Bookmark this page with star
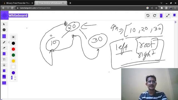The width and height of the screenshot is (178, 100). (156, 8)
